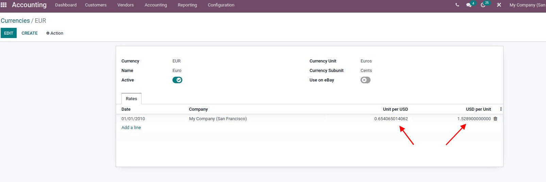This screenshot has width=546, height=182.
Task: Open the Reporting menu
Action: (x=187, y=5)
